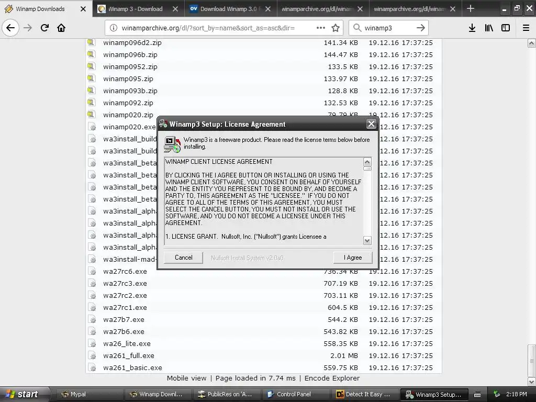536x402 pixels.
Task: Download winamp020.zip
Action: 128,115
